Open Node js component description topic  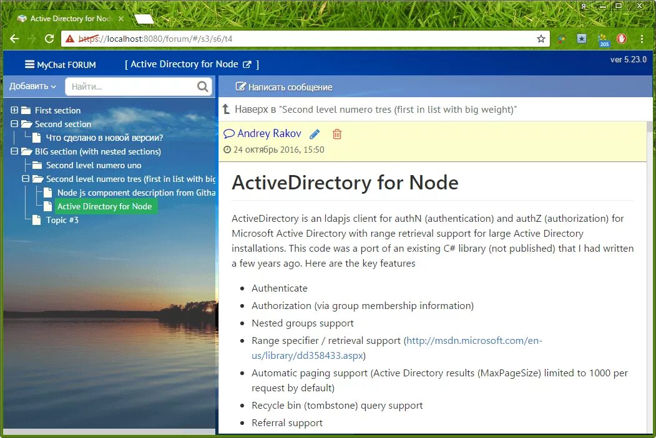[x=137, y=193]
